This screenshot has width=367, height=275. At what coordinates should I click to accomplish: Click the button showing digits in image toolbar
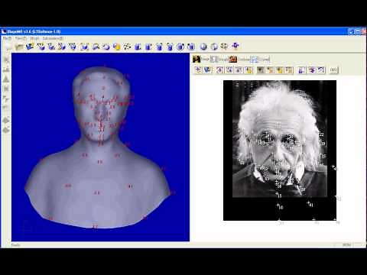(x=333, y=70)
